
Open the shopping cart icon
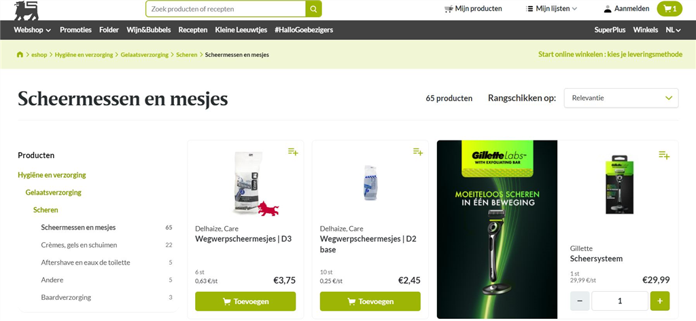[669, 9]
